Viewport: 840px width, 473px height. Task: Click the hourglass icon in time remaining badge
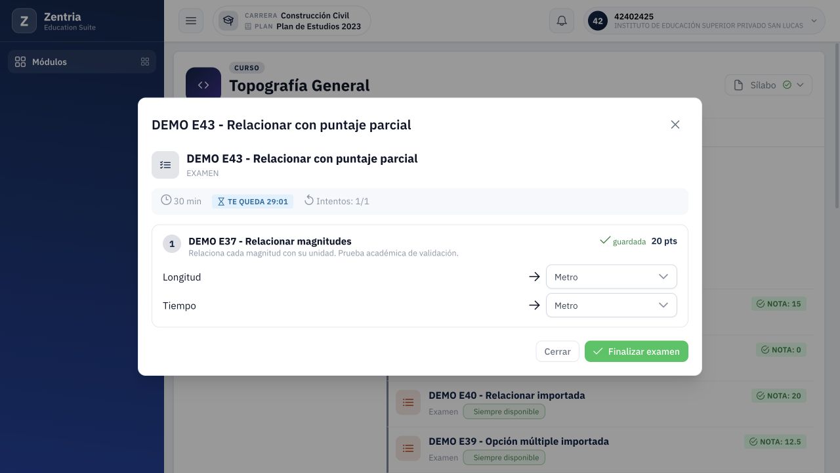(221, 202)
